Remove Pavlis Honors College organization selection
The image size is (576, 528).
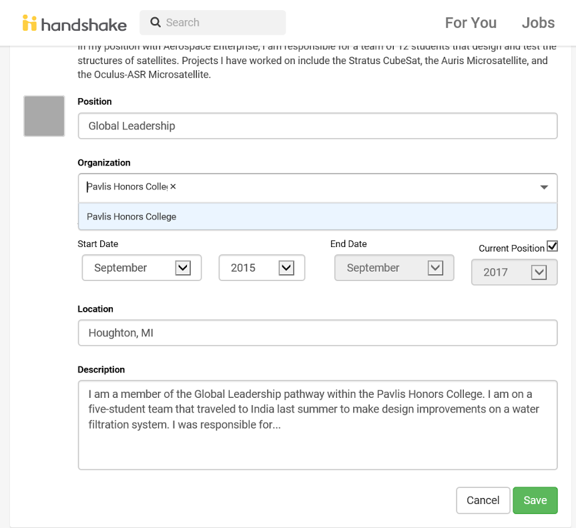[173, 187]
